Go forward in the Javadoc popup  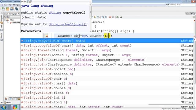(x=25, y=2)
